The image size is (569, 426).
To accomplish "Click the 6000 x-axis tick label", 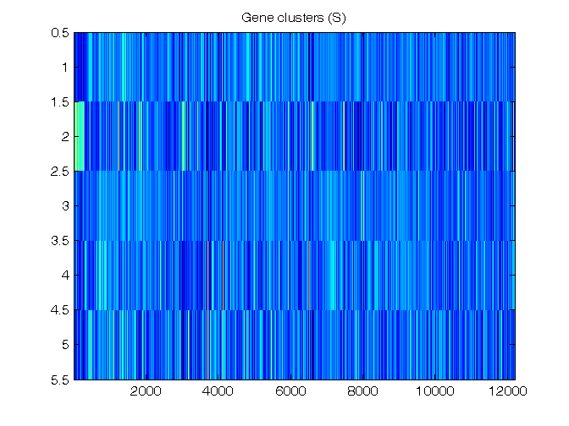I will (x=290, y=391).
